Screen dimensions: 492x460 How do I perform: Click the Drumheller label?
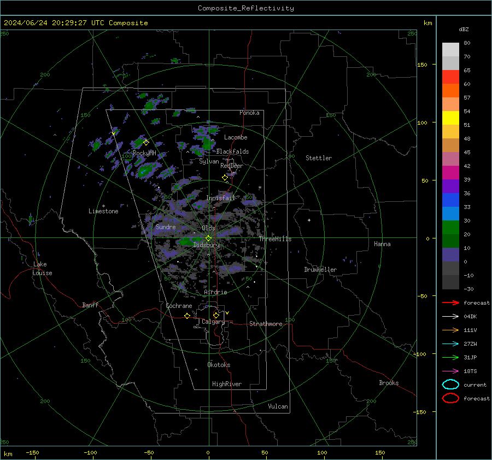[320, 270]
